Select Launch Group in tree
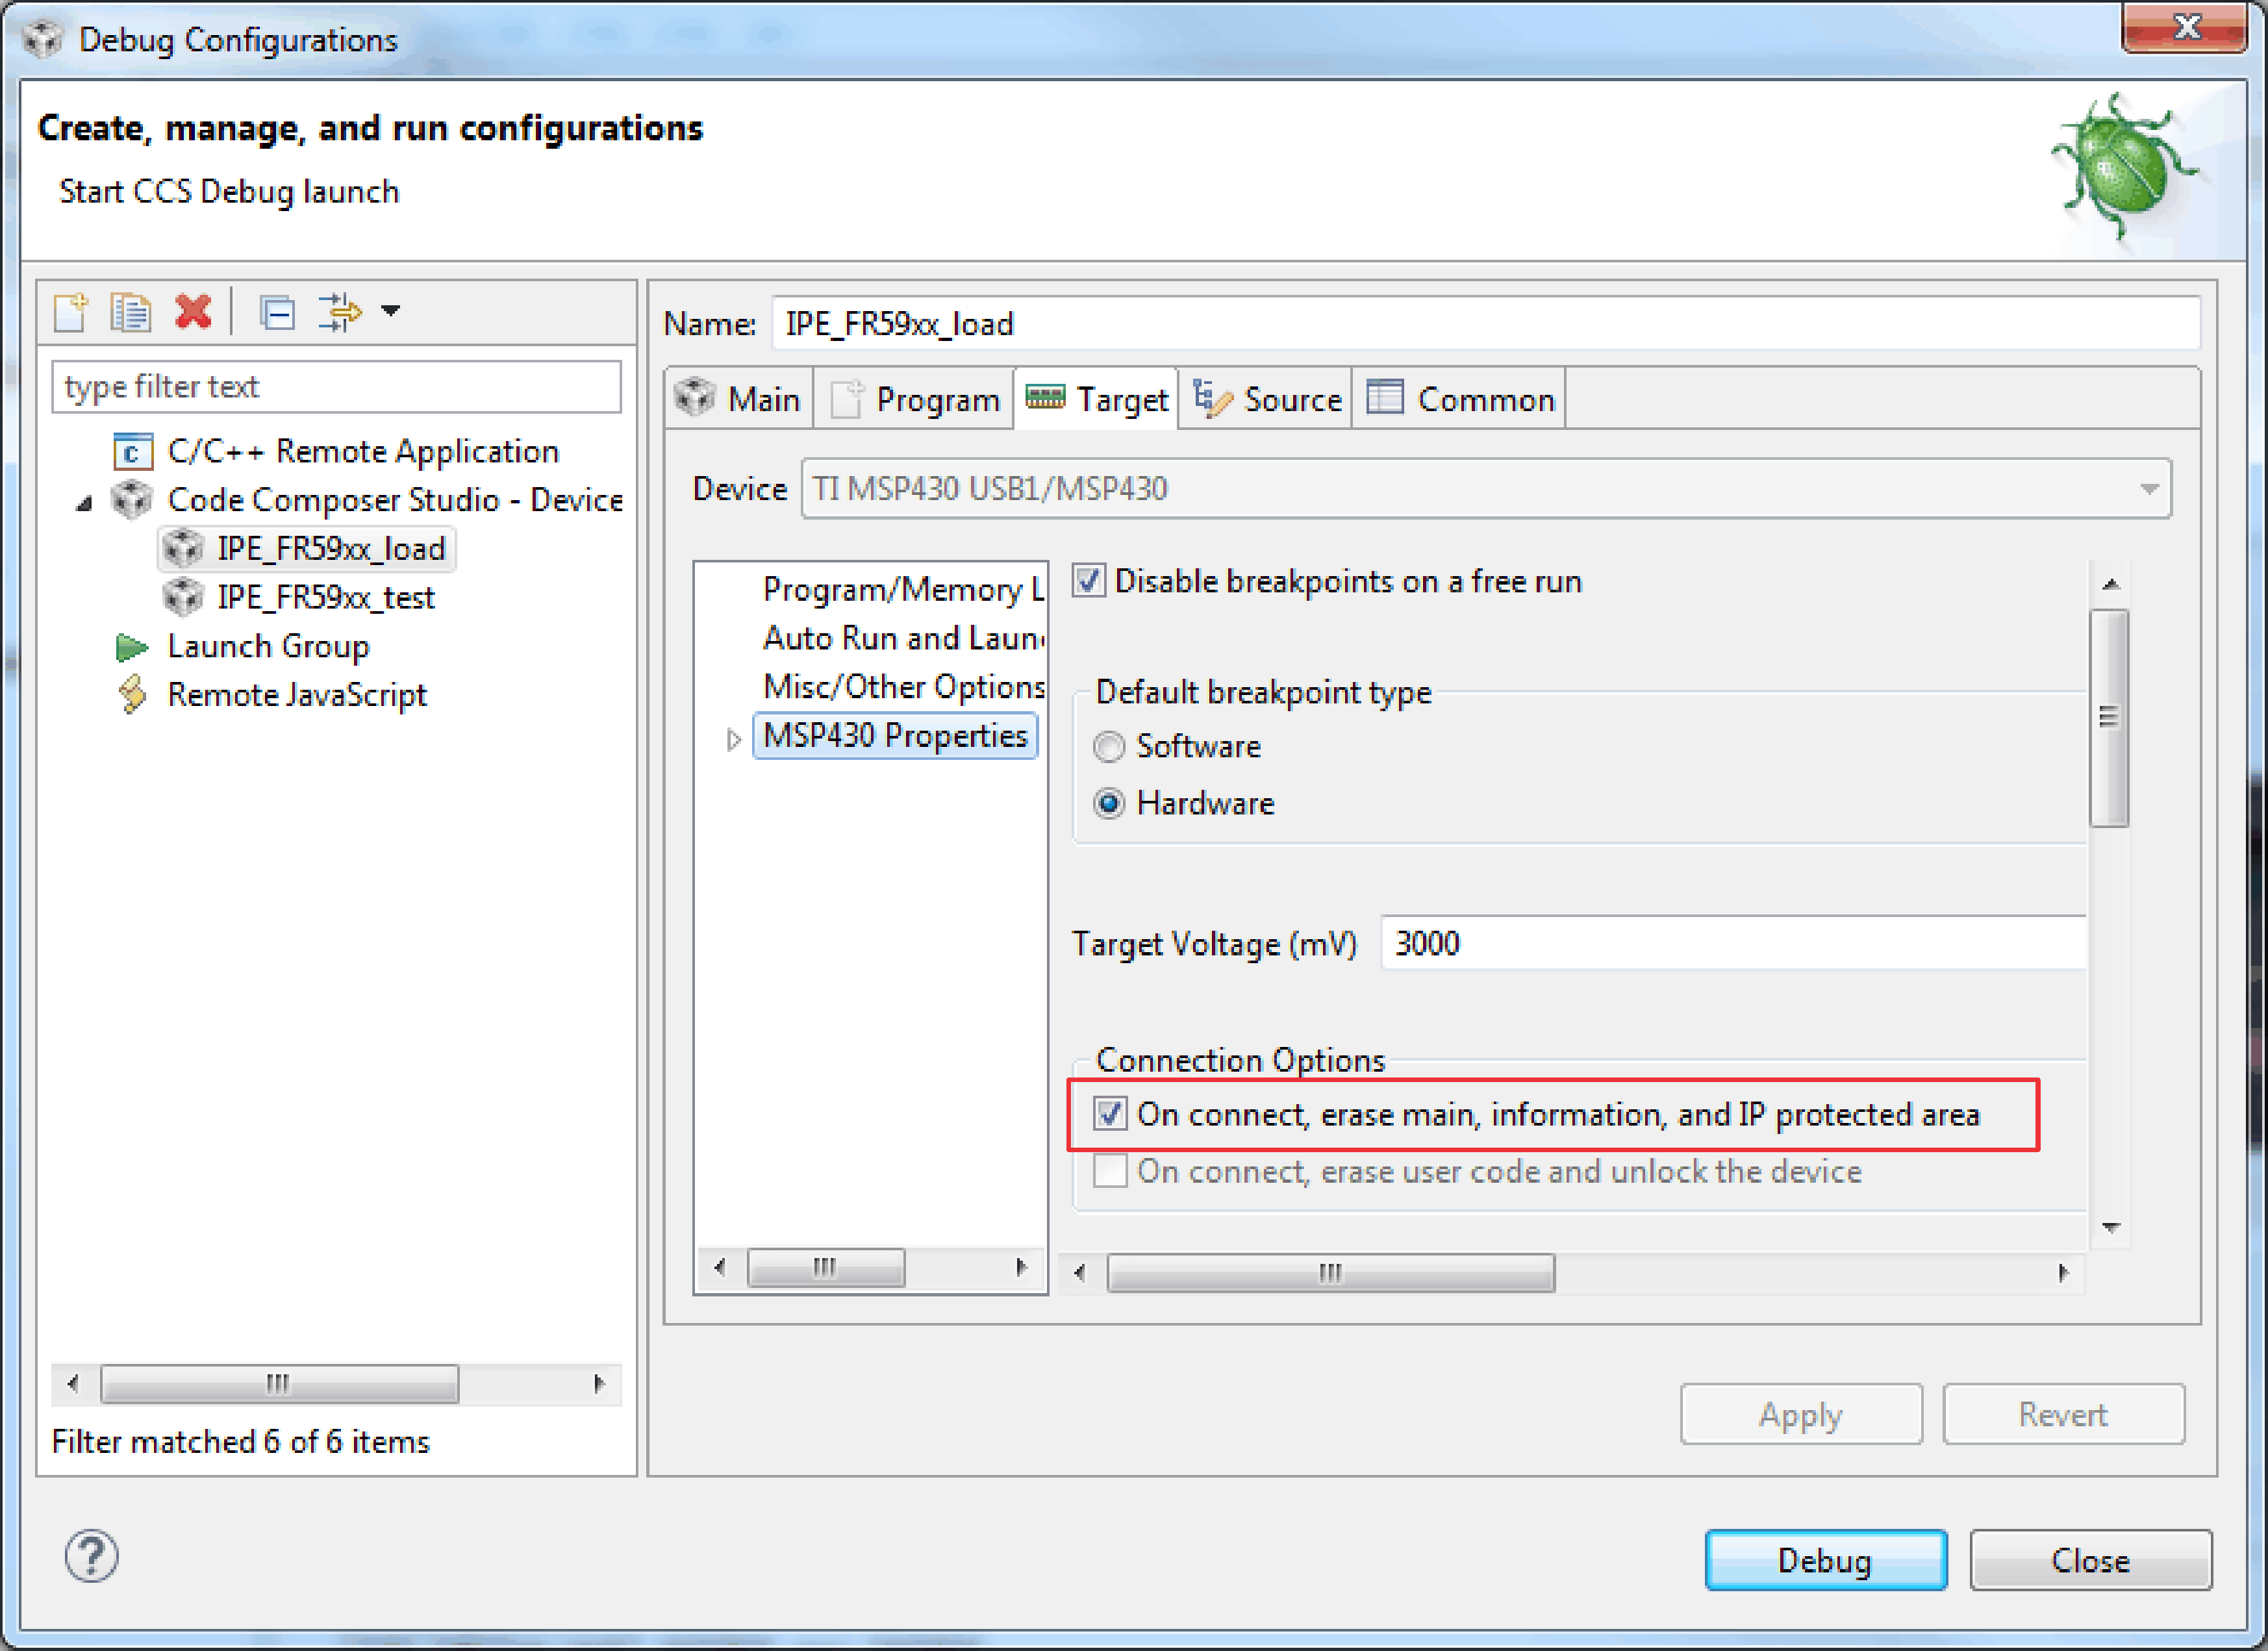2268x1651 pixels. tap(268, 647)
